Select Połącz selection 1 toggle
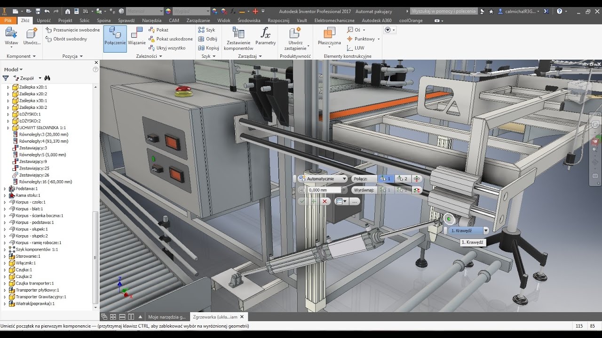This screenshot has height=338, width=602. pyautogui.click(x=386, y=178)
